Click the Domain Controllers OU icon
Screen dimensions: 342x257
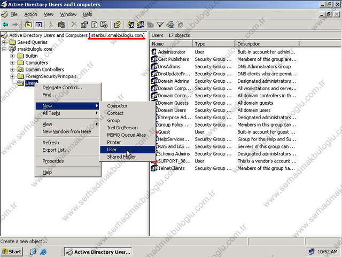[20, 69]
